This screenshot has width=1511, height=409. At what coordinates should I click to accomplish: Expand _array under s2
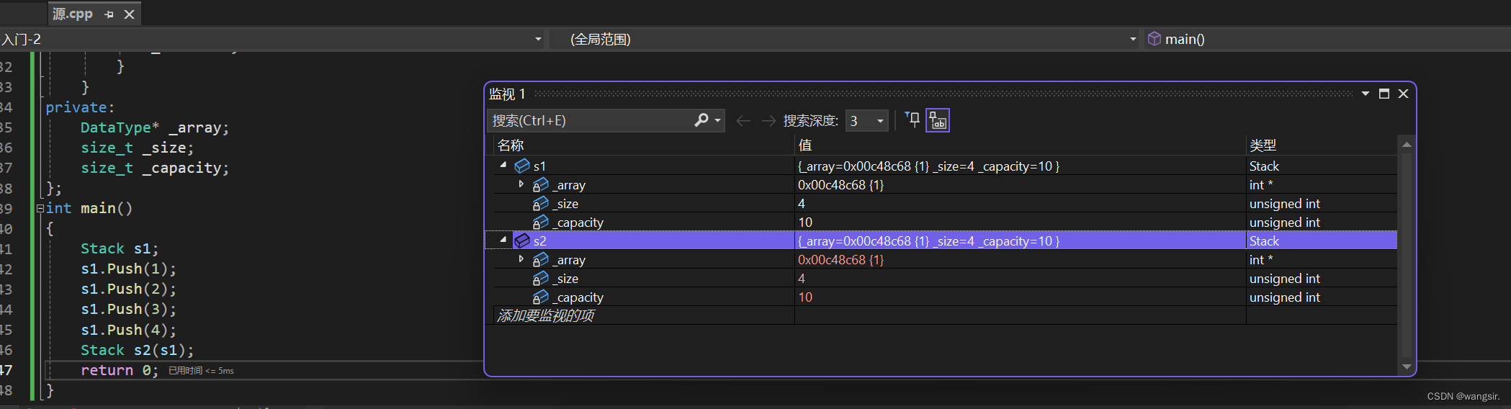point(521,259)
